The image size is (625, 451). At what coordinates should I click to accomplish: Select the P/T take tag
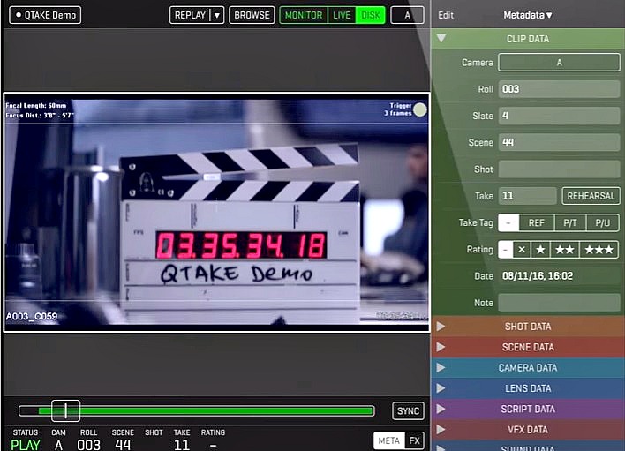tap(570, 222)
